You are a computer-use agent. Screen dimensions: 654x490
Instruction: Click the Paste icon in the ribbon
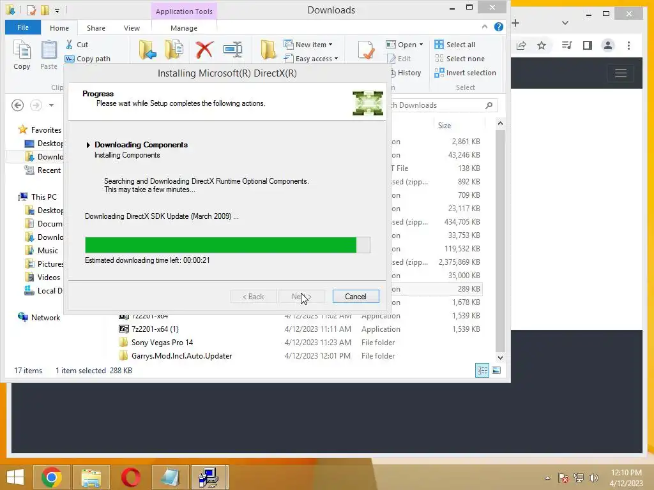[49, 55]
